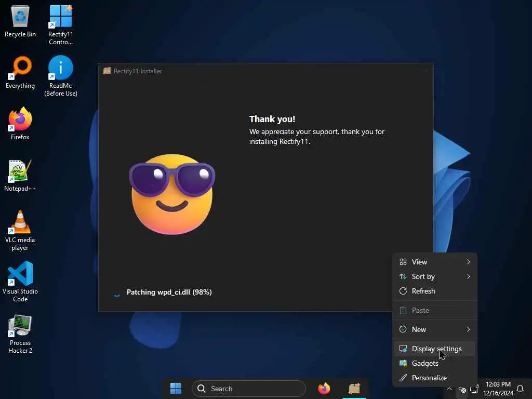Select the Visual Studio Code shortcut
Viewport: 532px width, 399px height.
point(20,282)
